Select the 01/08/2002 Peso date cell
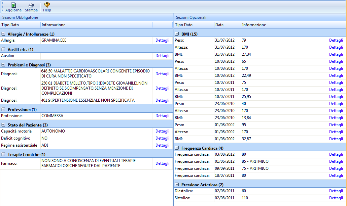The height and width of the screenshot is (206, 347). (224, 124)
